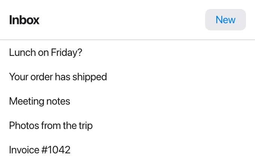Click the Inbox heading
The width and height of the screenshot is (255, 165).
tap(24, 20)
